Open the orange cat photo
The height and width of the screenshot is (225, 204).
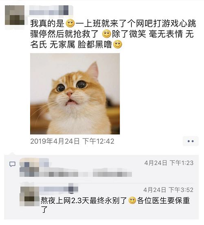point(75,94)
